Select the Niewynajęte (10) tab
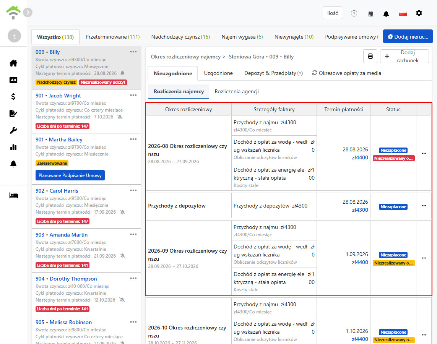437x344 pixels. click(294, 37)
